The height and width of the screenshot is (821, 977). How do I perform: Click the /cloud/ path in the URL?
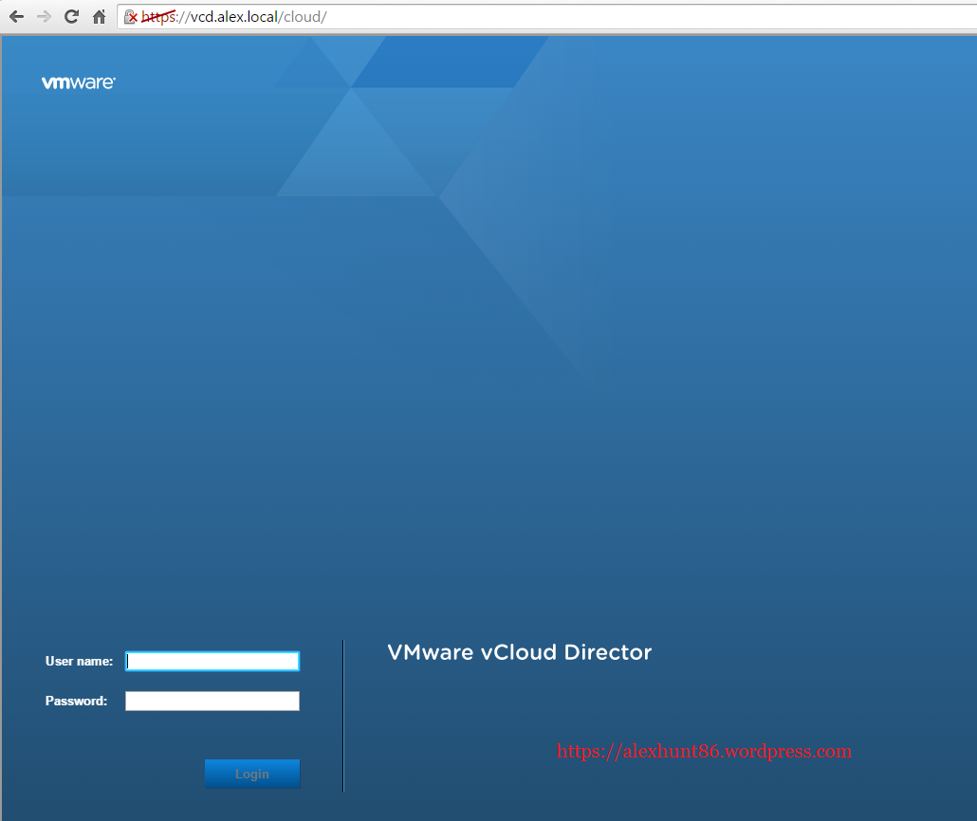[x=304, y=16]
